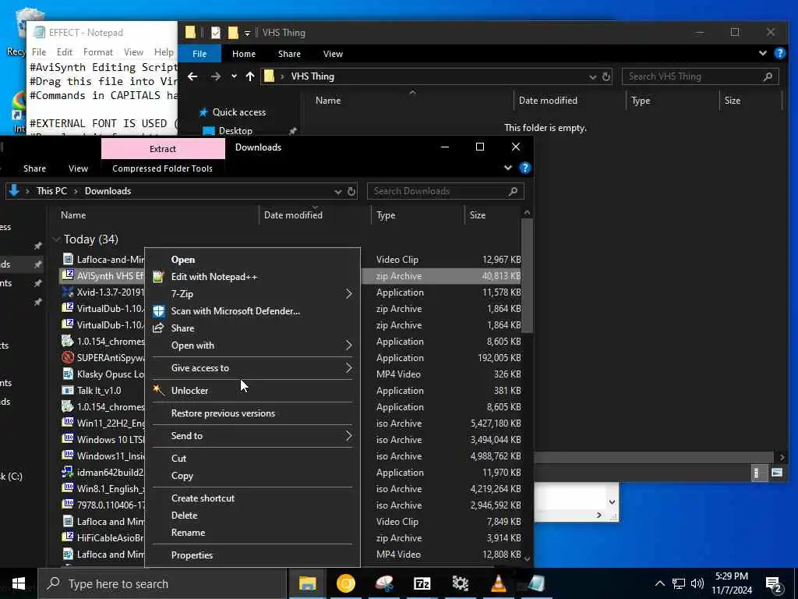Click the Lafloca-and-Min video clip file icon
Viewport: 798px width, 599px height.
(68, 259)
